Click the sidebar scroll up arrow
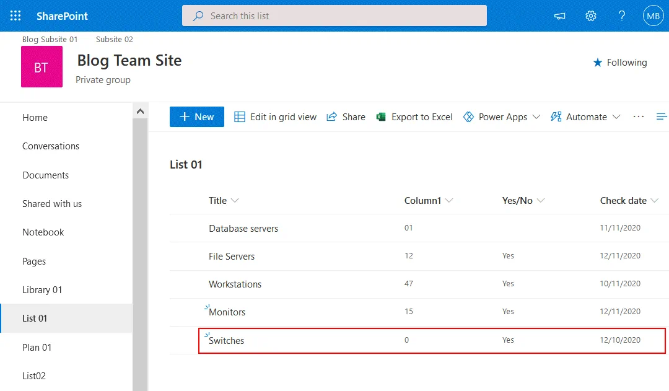 click(140, 111)
